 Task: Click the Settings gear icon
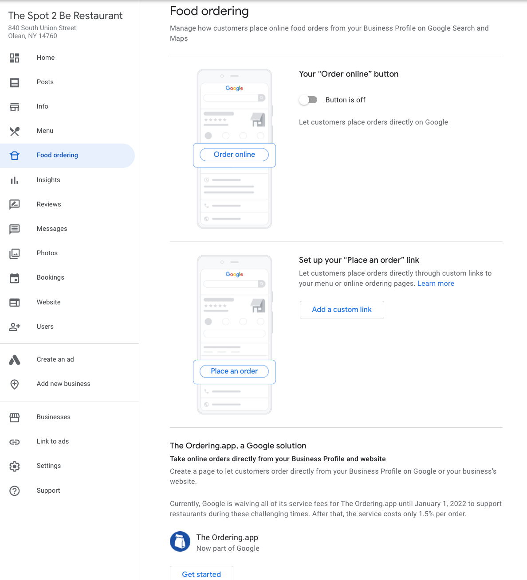pyautogui.click(x=15, y=466)
